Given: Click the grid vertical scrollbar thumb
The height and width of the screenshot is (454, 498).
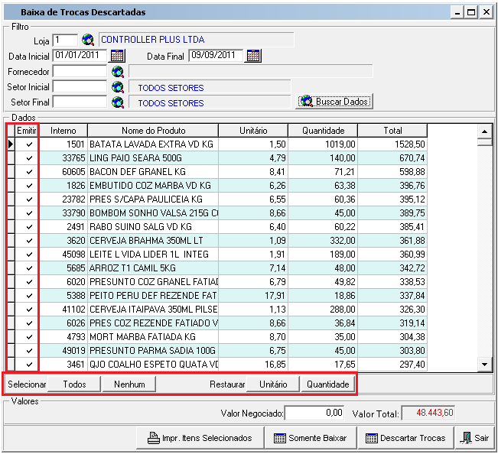Looking at the screenshot, I should click(485, 142).
